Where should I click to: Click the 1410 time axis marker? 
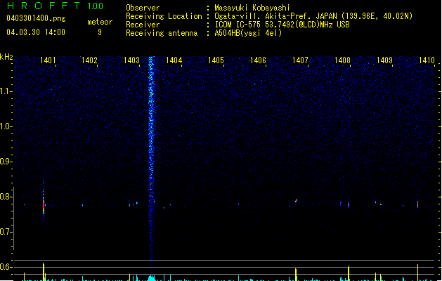[427, 60]
